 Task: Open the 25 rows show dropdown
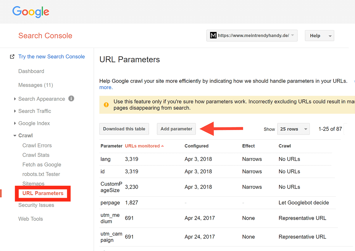[293, 129]
